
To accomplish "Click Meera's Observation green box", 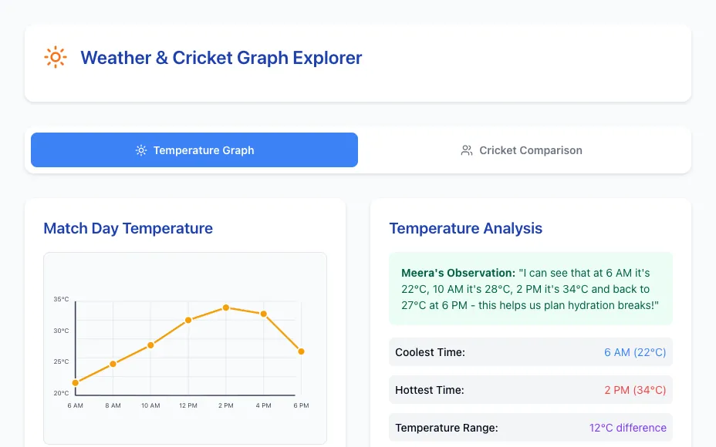I will [x=531, y=289].
